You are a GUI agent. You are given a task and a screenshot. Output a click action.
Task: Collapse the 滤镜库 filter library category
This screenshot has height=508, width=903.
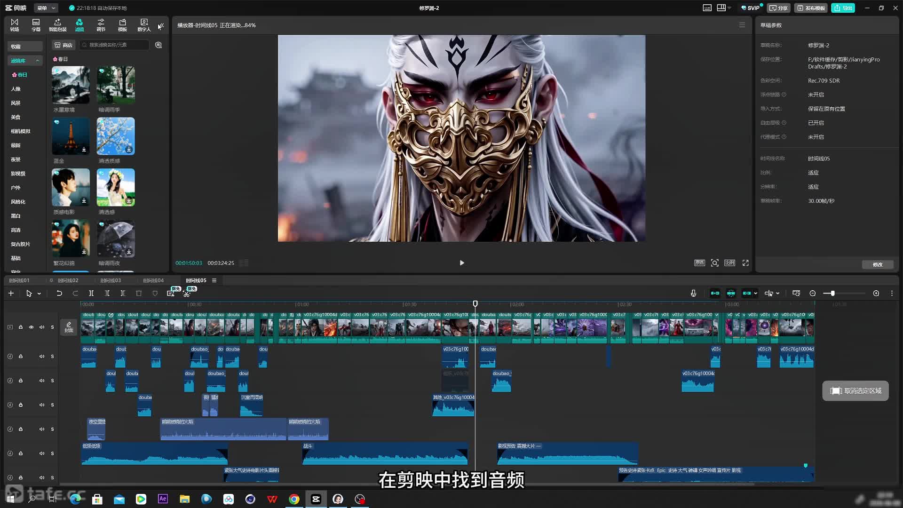pyautogui.click(x=37, y=61)
